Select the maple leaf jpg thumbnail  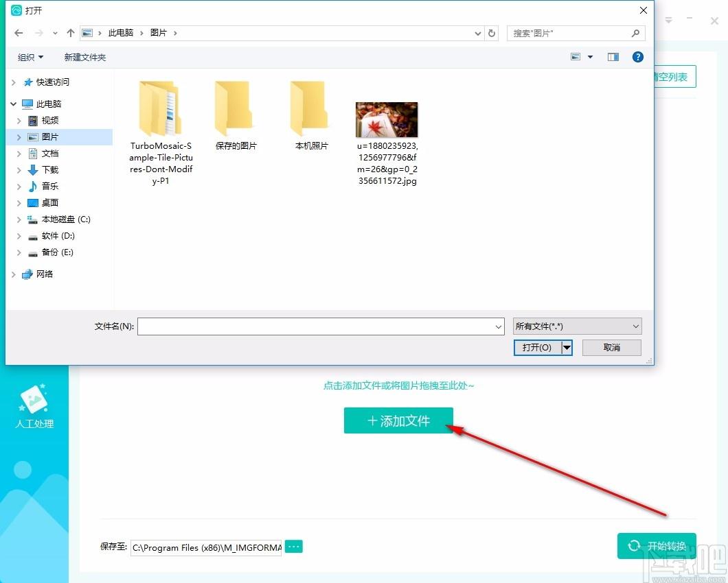click(x=387, y=120)
